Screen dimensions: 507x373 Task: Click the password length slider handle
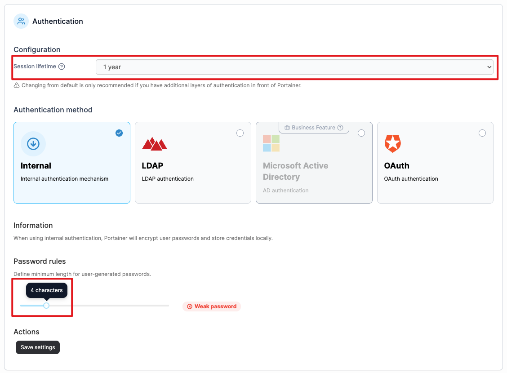pos(46,306)
